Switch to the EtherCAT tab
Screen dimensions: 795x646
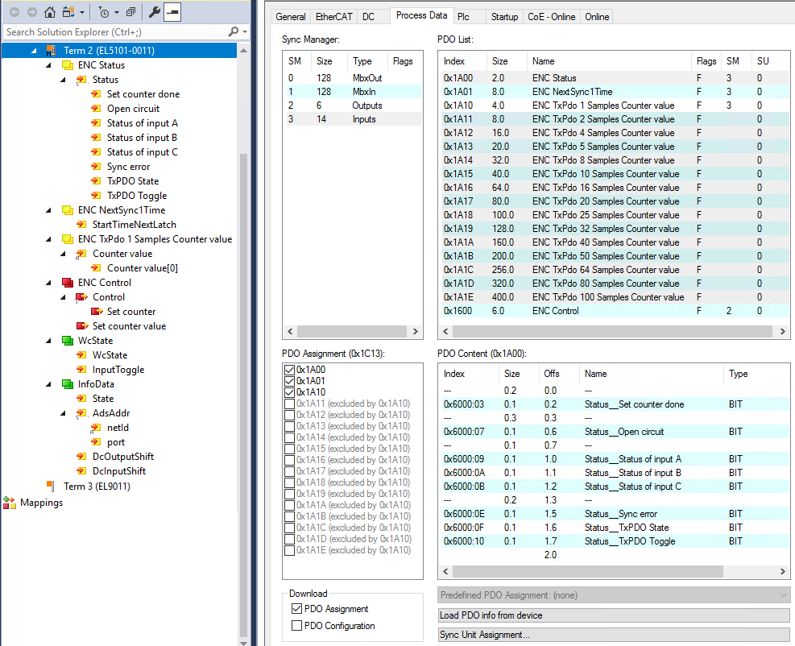[333, 17]
